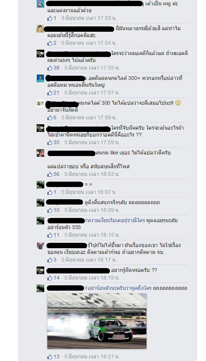This screenshot has height=361, width=206.
Task: Click like thumb icon showing 35 likes
Action: point(50,143)
